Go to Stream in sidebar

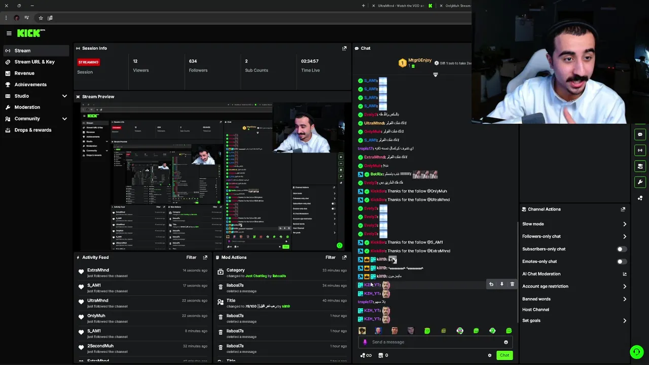coord(35,51)
